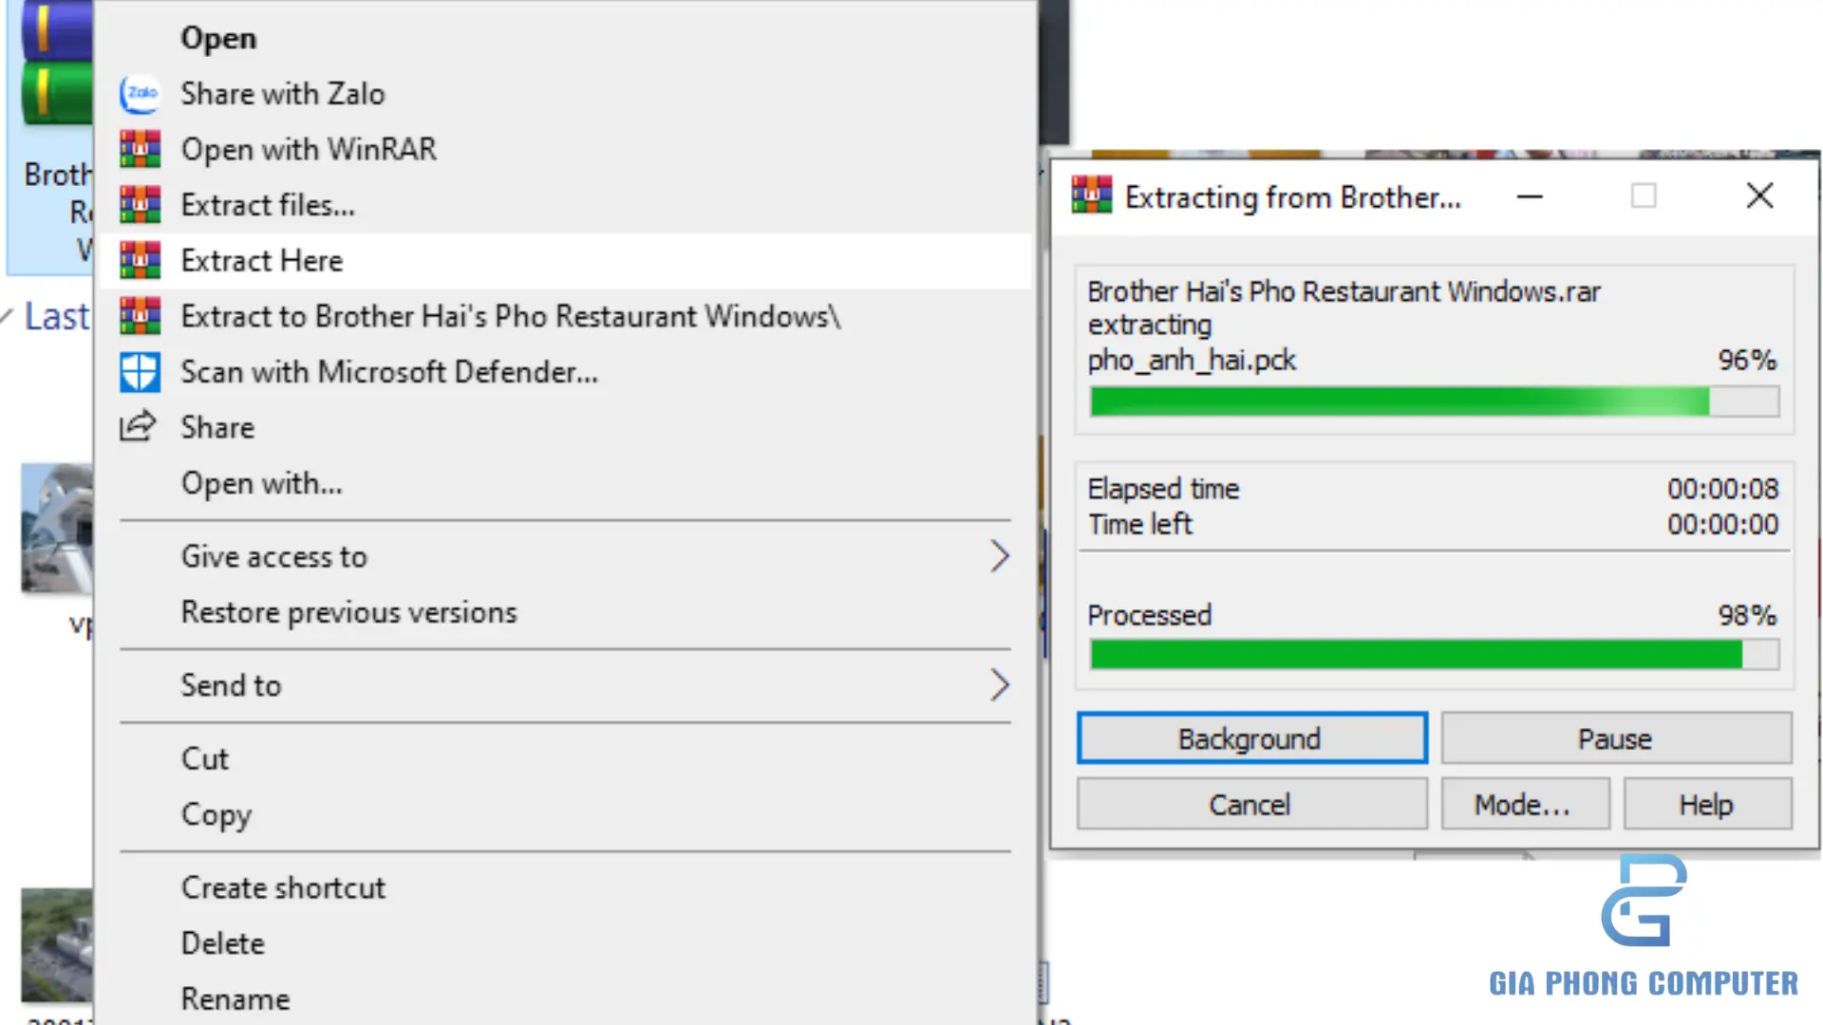Expand the Give access to submenu arrow
This screenshot has height=1025, width=1823.
coord(999,556)
